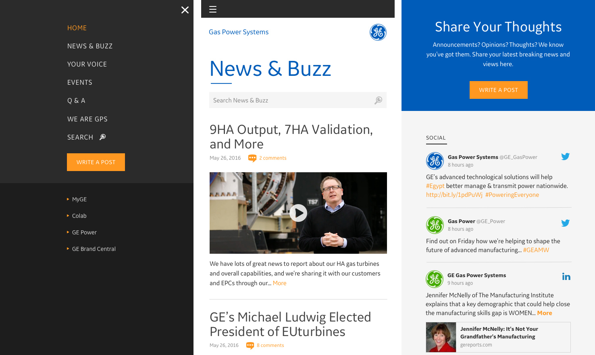Click the orange Write a Post button in the sidebar
This screenshot has width=595, height=355.
96,162
